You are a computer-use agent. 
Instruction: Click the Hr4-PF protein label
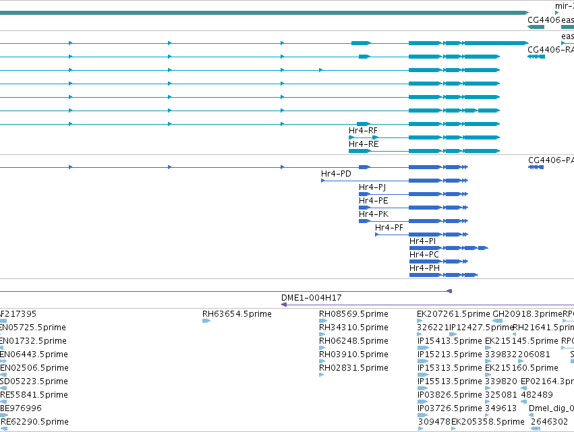click(x=389, y=228)
